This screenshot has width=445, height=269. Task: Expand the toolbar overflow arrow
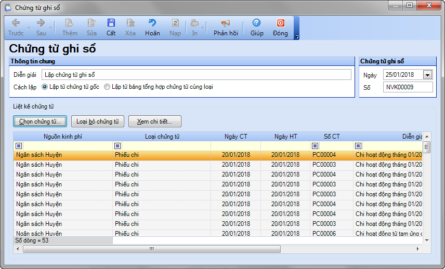click(296, 37)
